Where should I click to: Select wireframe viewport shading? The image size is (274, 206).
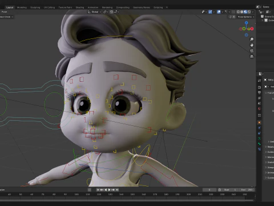[238, 12]
